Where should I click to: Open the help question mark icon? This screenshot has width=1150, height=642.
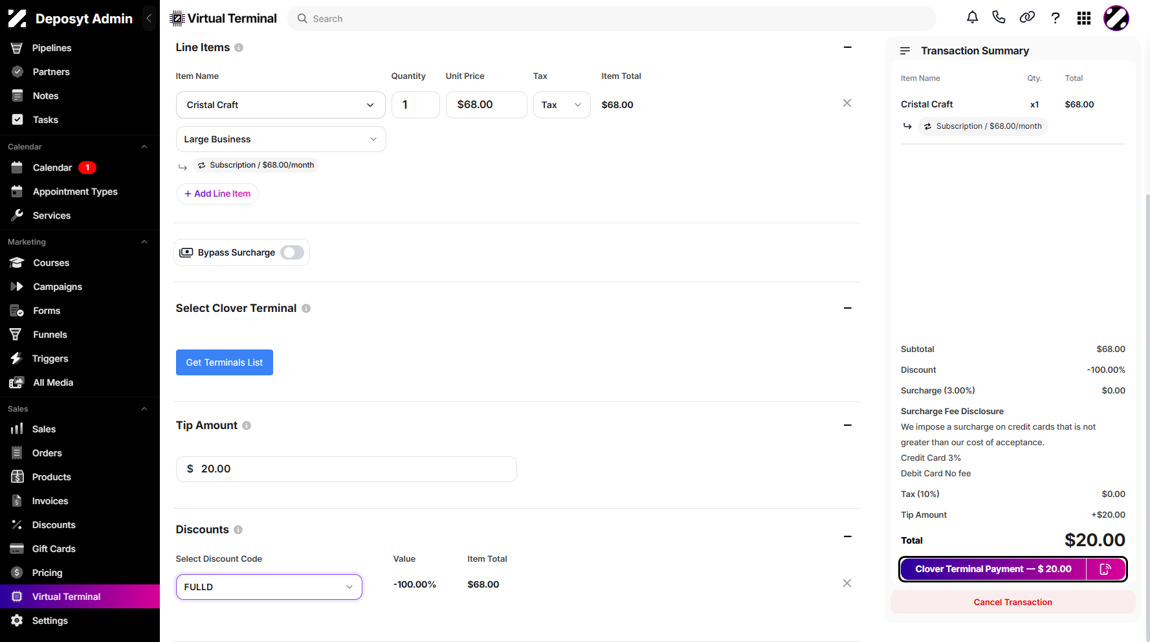point(1056,18)
